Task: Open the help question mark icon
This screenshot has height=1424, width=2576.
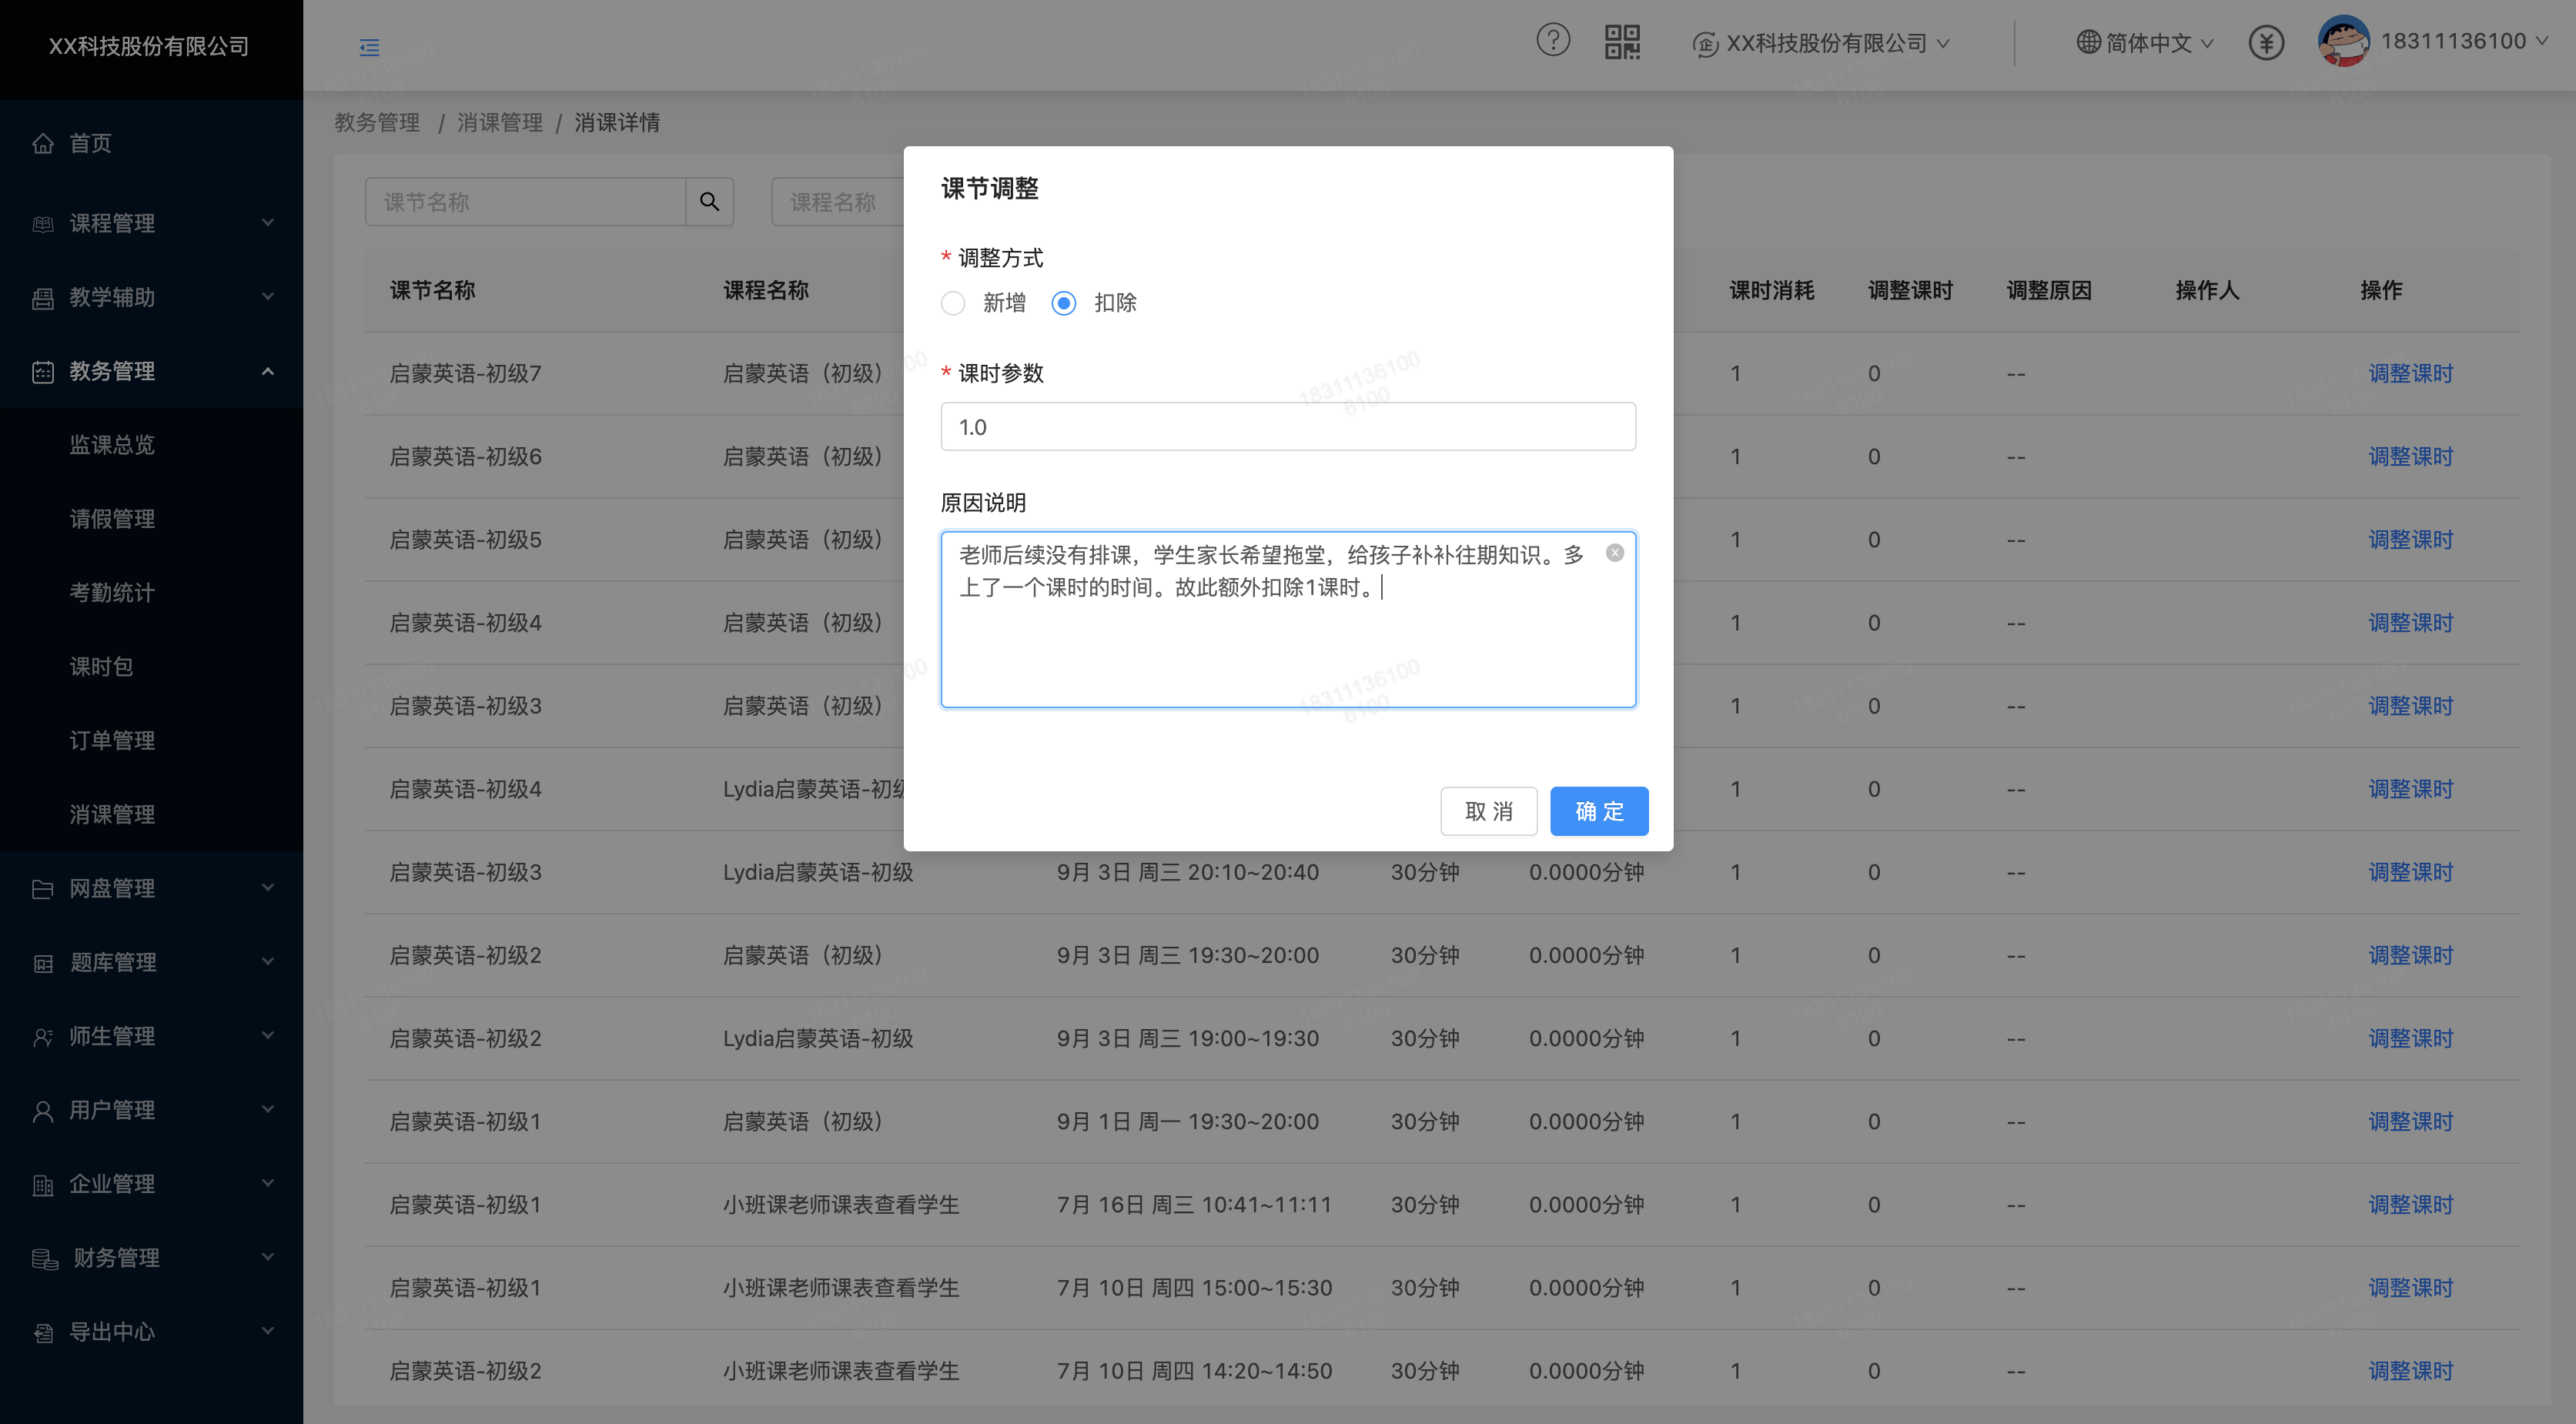Action: coord(1553,41)
